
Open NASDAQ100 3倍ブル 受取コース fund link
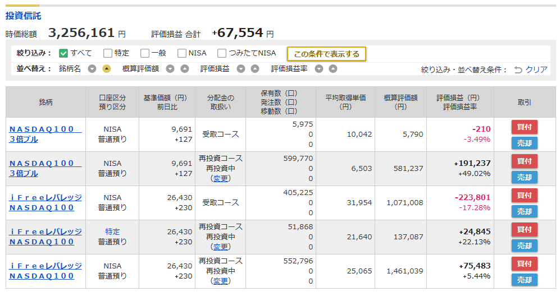[x=45, y=134]
